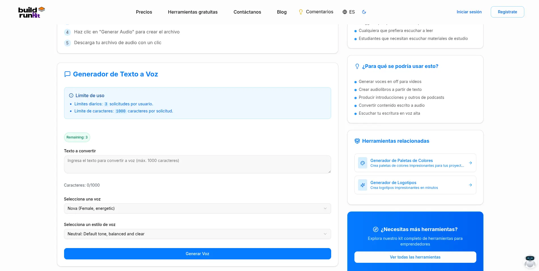
Task: Open the Iniciar sesión link
Action: tap(469, 12)
